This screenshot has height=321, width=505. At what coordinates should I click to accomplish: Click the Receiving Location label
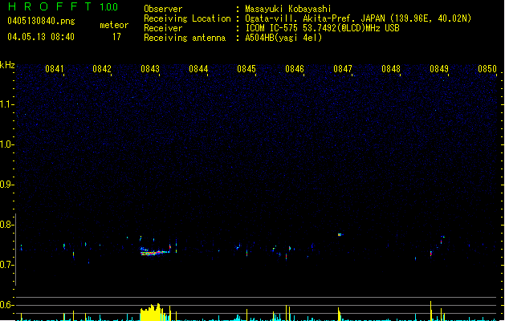click(x=187, y=18)
